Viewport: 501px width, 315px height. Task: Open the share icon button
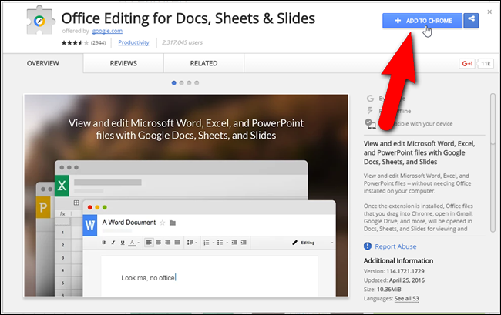coord(471,21)
